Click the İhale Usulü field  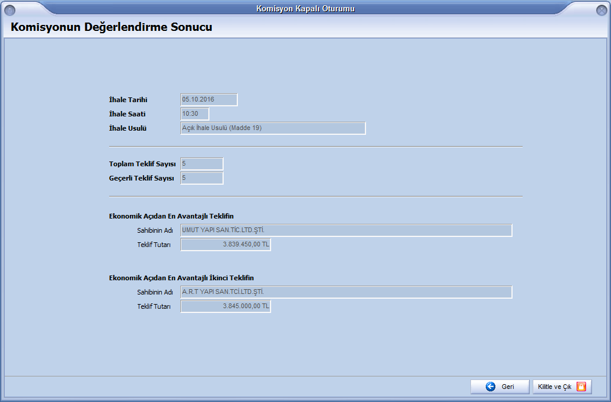coord(273,128)
